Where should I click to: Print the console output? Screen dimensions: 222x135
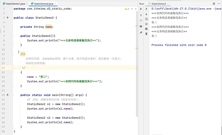[146, 29]
